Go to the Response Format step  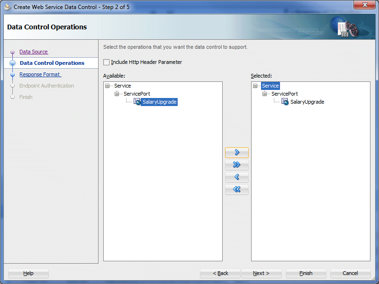pyautogui.click(x=40, y=74)
